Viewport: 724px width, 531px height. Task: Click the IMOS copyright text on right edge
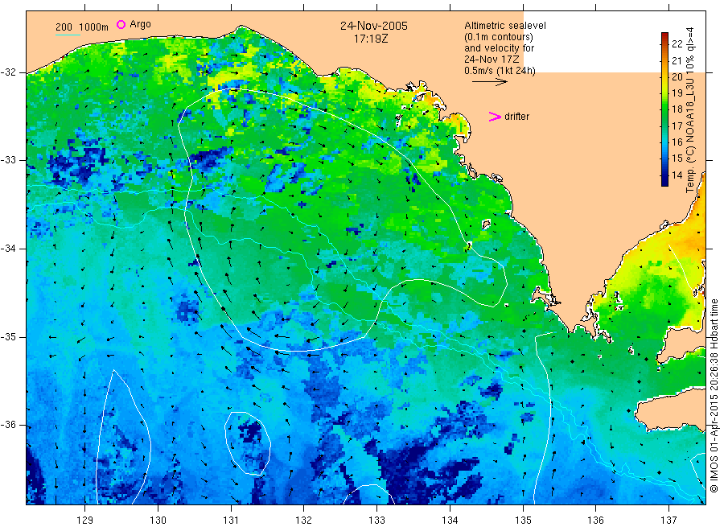pyautogui.click(x=714, y=395)
